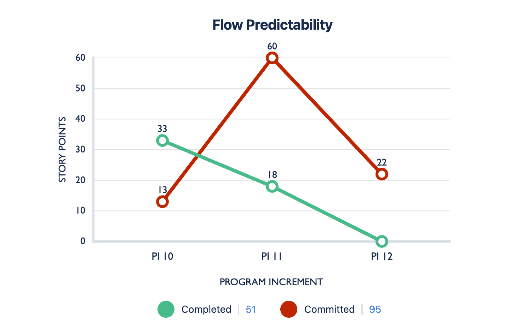Select the Committed data point at PI 12
The height and width of the screenshot is (329, 516).
[382, 174]
